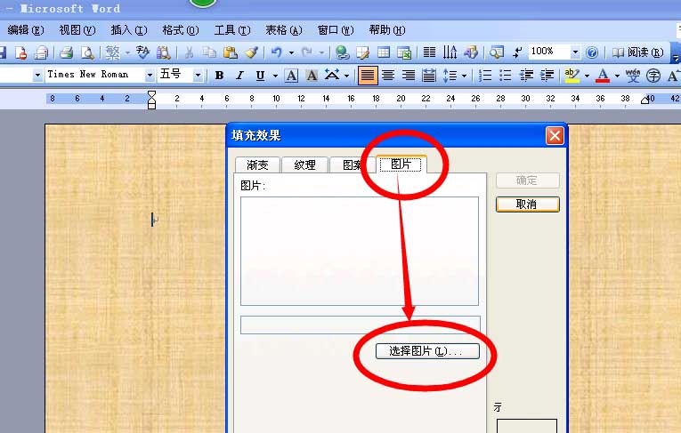Click the Drawing toolbar icon
Image resolution: width=681 pixels, height=433 pixels.
pos(471,52)
